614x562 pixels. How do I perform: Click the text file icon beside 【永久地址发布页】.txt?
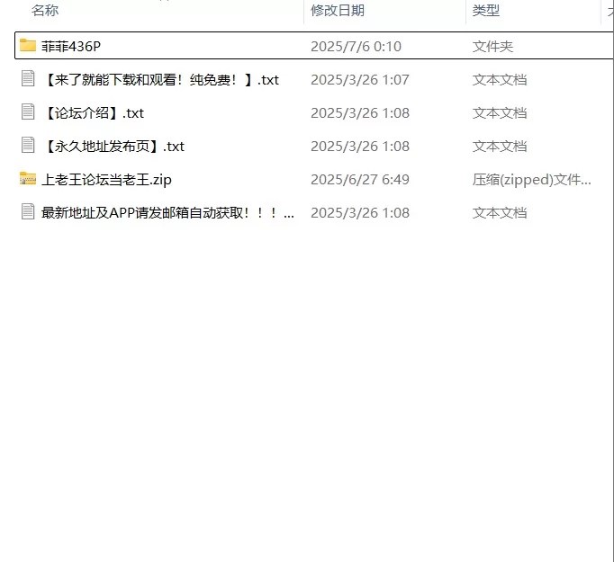(x=27, y=145)
